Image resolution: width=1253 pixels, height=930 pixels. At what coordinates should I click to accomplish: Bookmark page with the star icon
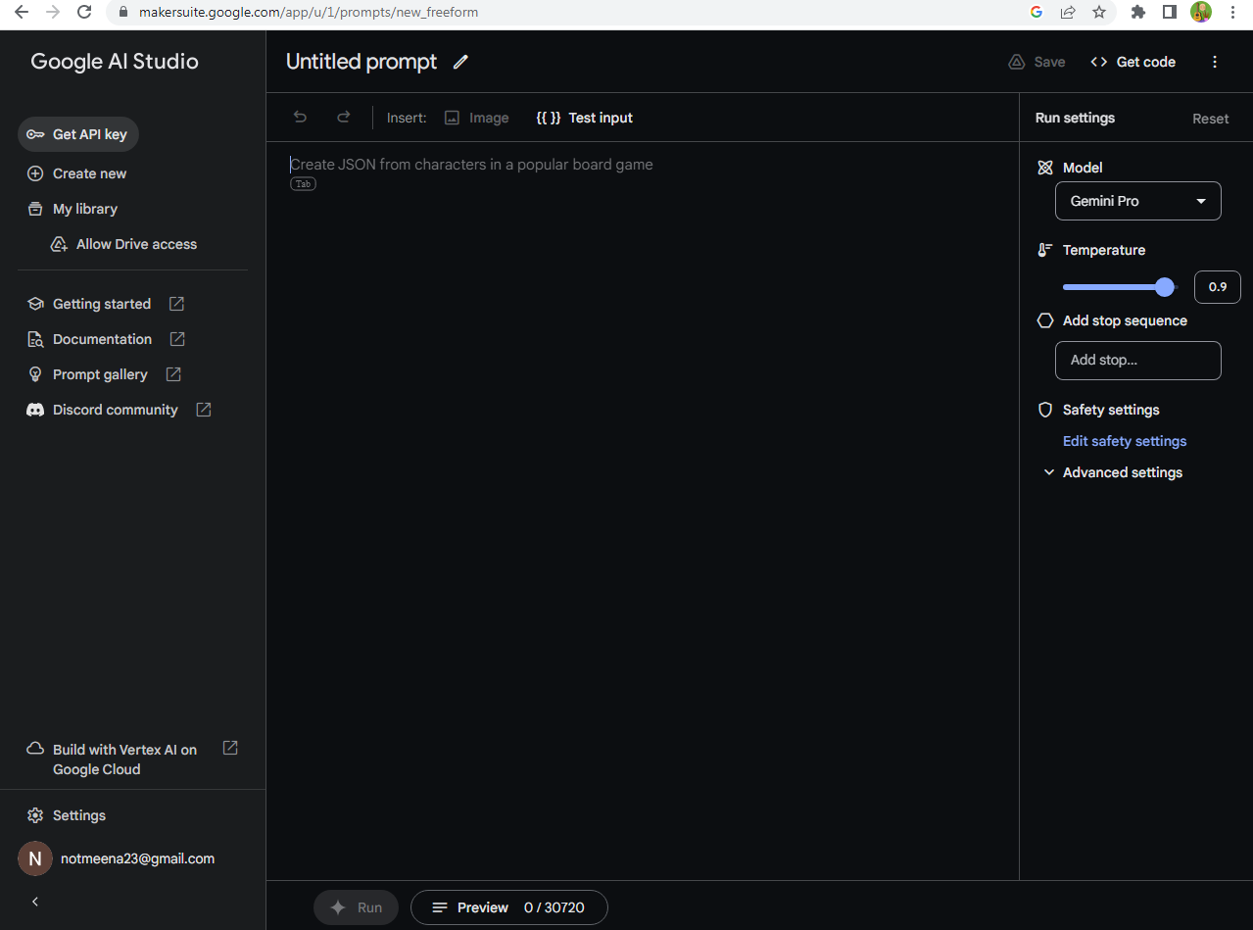click(x=1099, y=13)
